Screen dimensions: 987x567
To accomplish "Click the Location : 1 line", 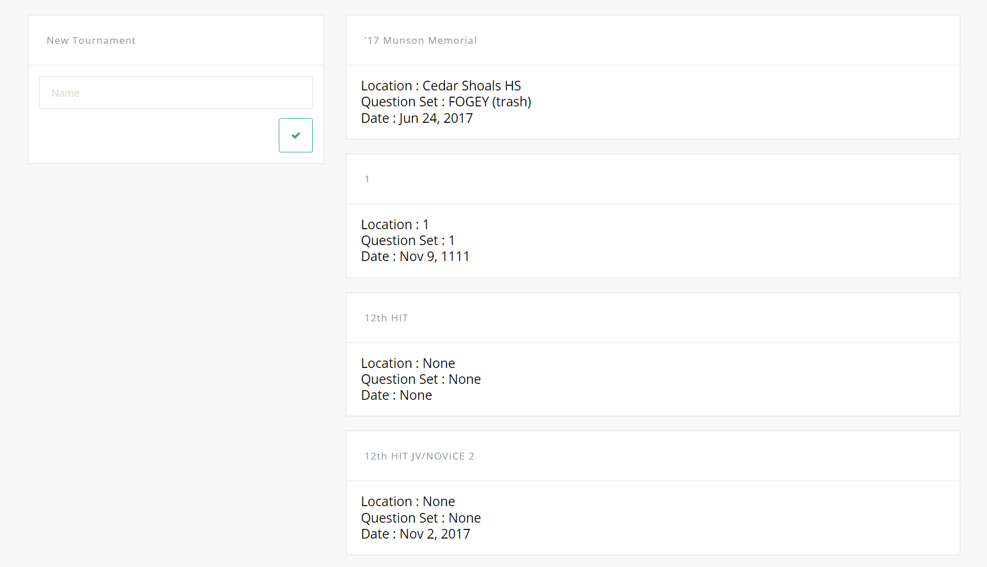I will (x=395, y=225).
